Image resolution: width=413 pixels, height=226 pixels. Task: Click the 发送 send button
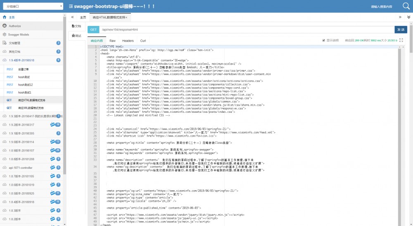401,29
